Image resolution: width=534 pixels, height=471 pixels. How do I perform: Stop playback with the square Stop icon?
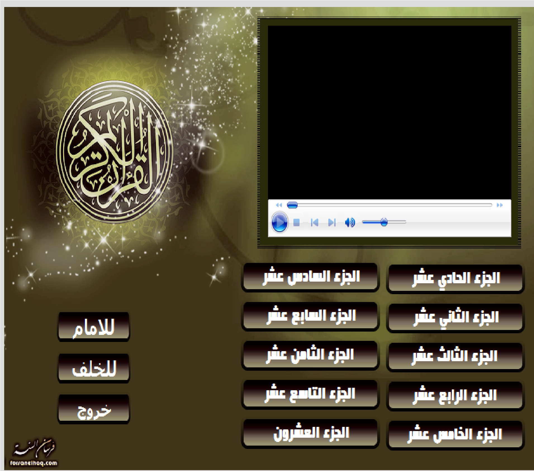[296, 222]
